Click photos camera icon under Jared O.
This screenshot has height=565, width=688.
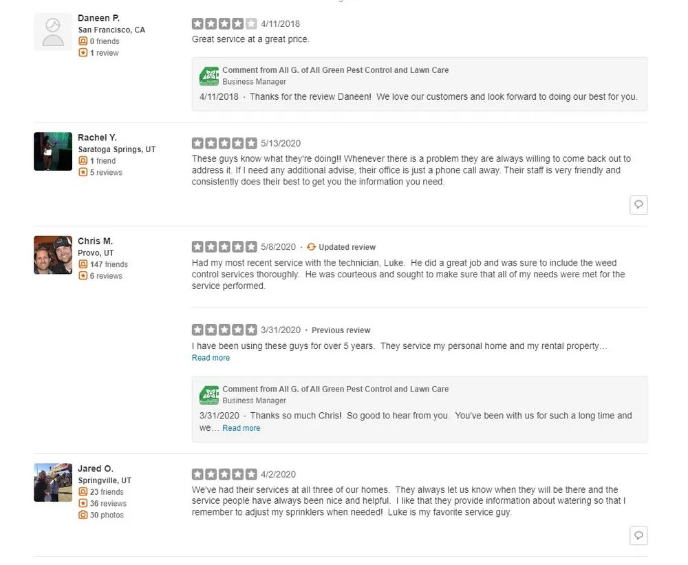(x=83, y=515)
